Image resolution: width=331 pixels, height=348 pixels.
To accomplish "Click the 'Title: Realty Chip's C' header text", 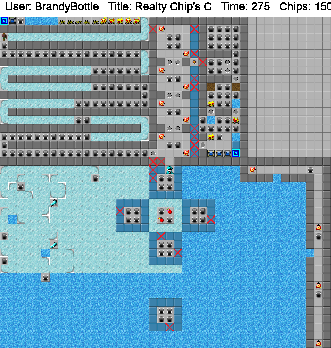I will [x=160, y=7].
